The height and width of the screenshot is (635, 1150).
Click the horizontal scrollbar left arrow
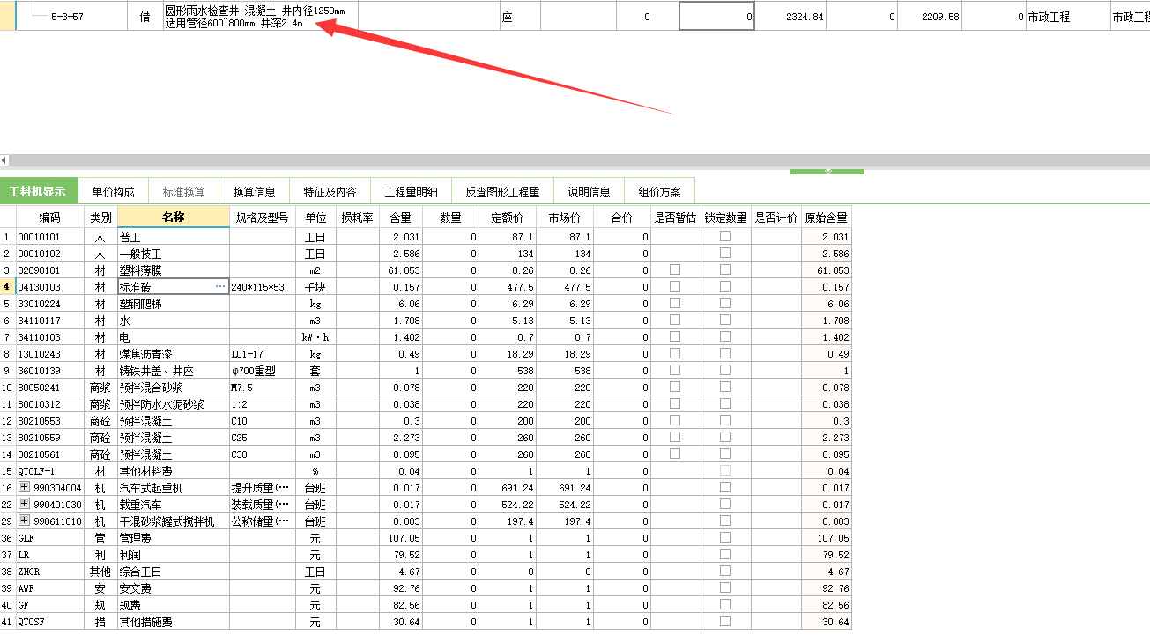point(4,160)
